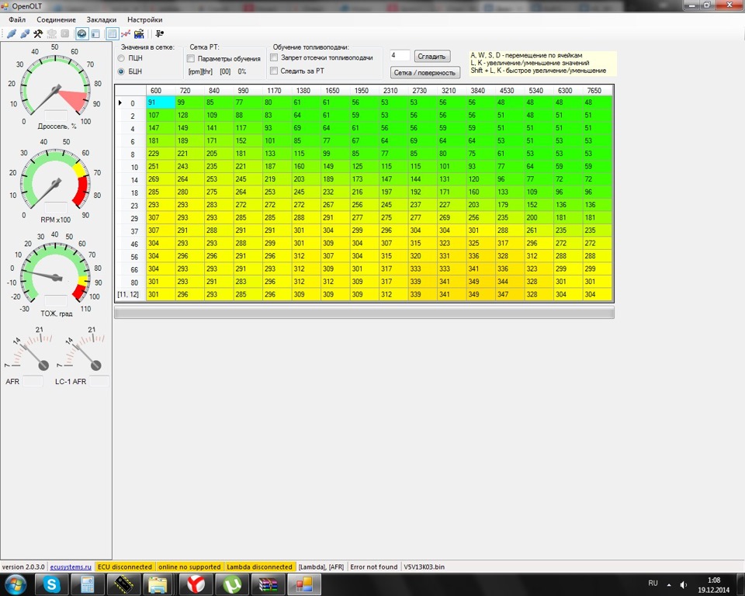
Task: Open the hammer and wrench settings tool
Action: [38, 34]
